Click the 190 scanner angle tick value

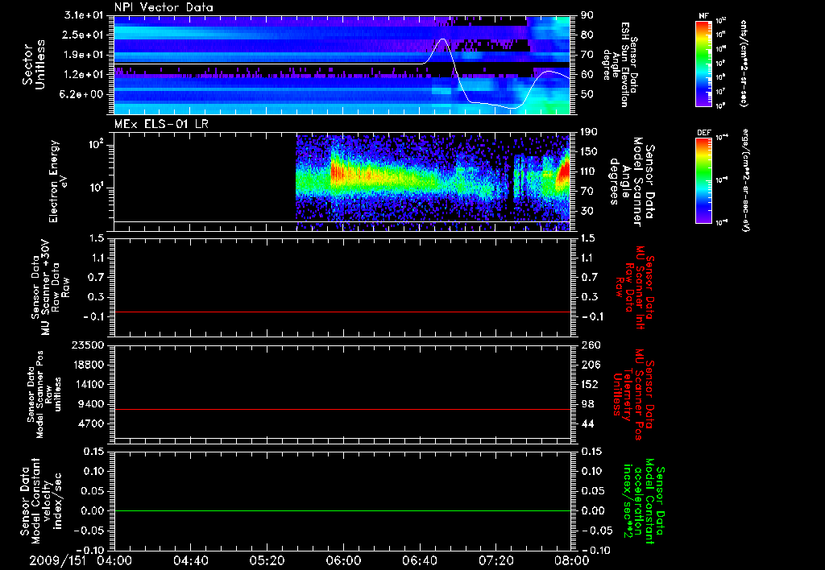[x=588, y=132]
